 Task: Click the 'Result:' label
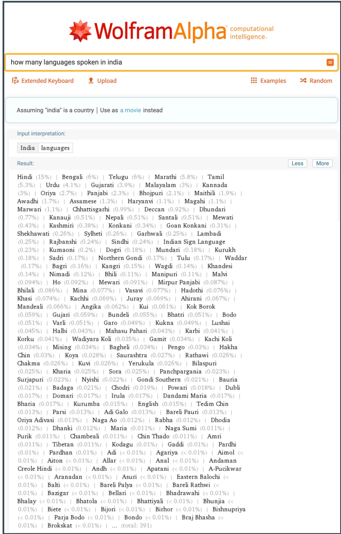26,163
